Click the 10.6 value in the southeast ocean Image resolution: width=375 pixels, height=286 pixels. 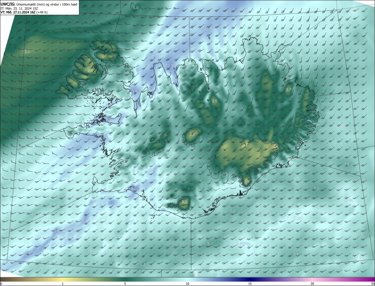point(350,201)
